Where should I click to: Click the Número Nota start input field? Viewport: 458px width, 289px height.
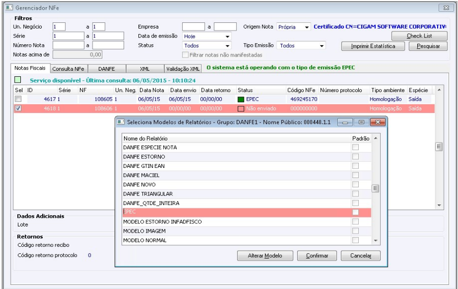[x=68, y=45]
